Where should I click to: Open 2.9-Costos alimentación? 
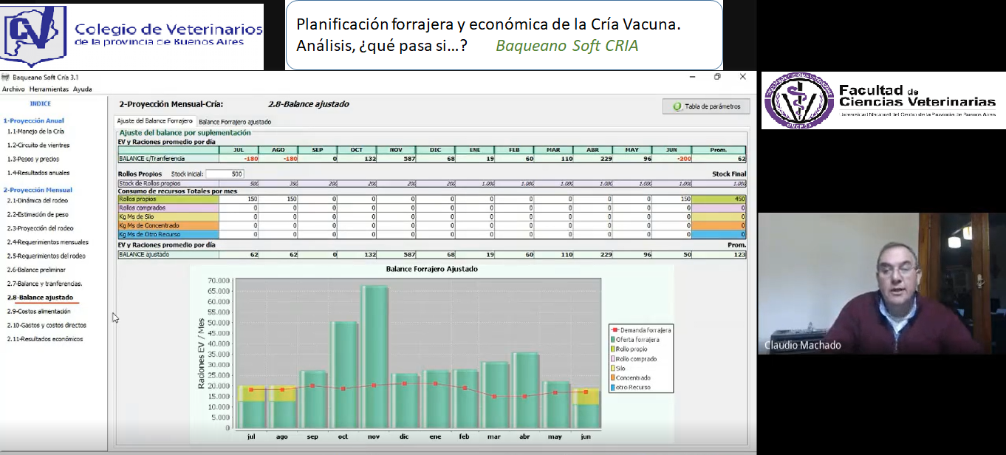tap(39, 311)
